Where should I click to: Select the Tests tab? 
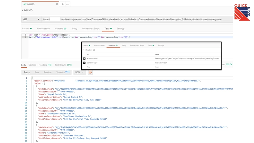tap(108, 29)
